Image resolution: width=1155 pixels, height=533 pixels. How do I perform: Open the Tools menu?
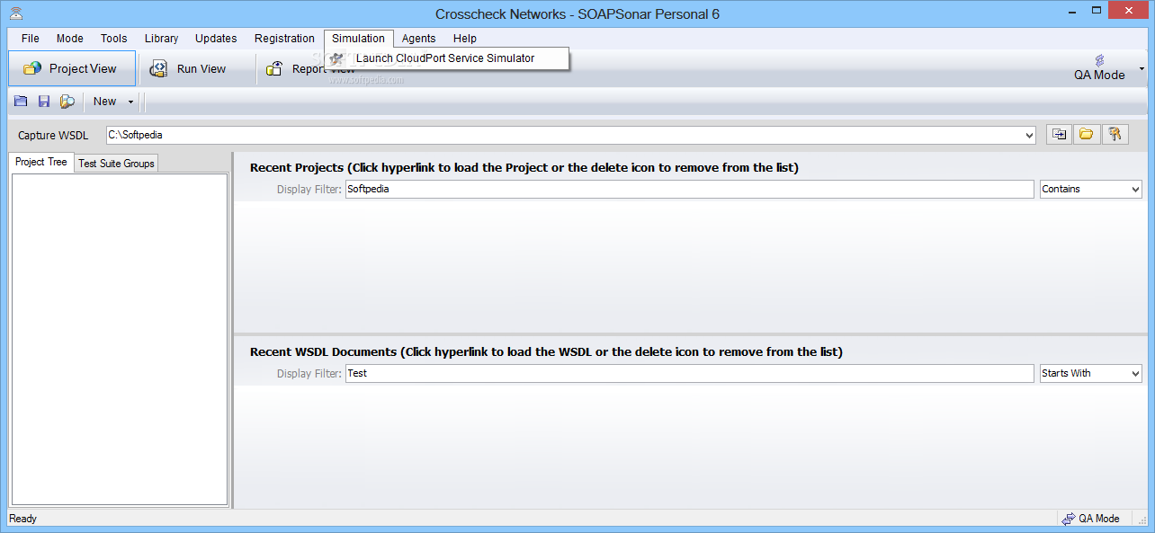[x=114, y=39]
